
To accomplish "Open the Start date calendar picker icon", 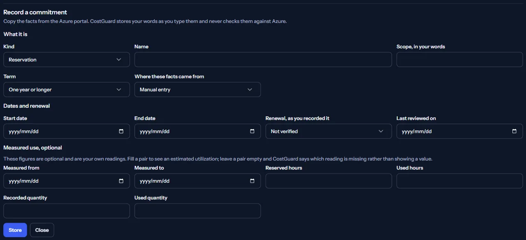I will [x=121, y=131].
